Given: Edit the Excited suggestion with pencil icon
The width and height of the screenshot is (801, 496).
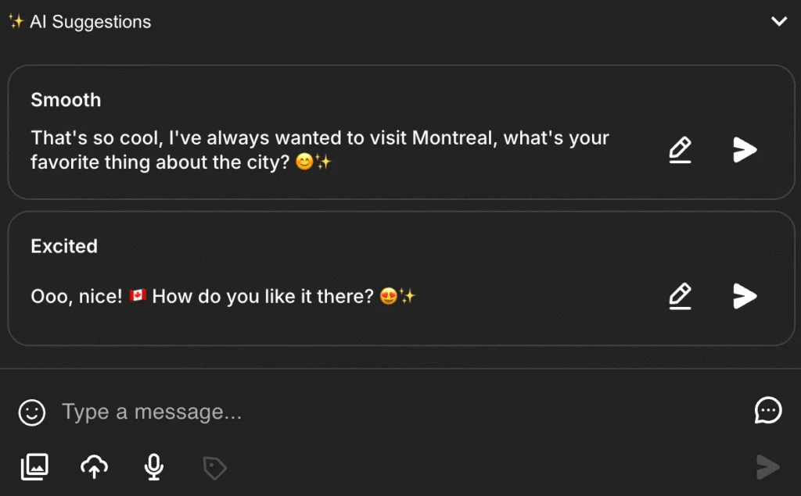Looking at the screenshot, I should click(681, 295).
